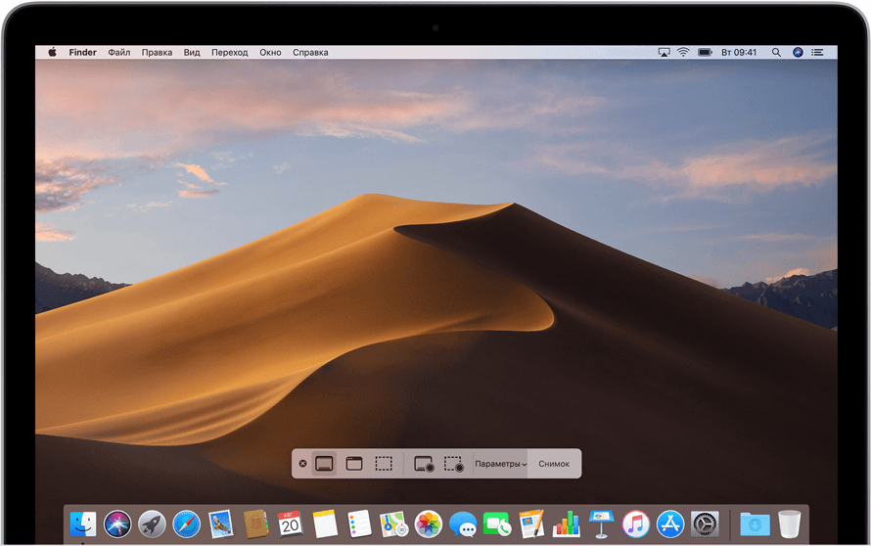Open Calendar icon showing 20
Viewport: 871px width, 546px height.
(x=290, y=523)
